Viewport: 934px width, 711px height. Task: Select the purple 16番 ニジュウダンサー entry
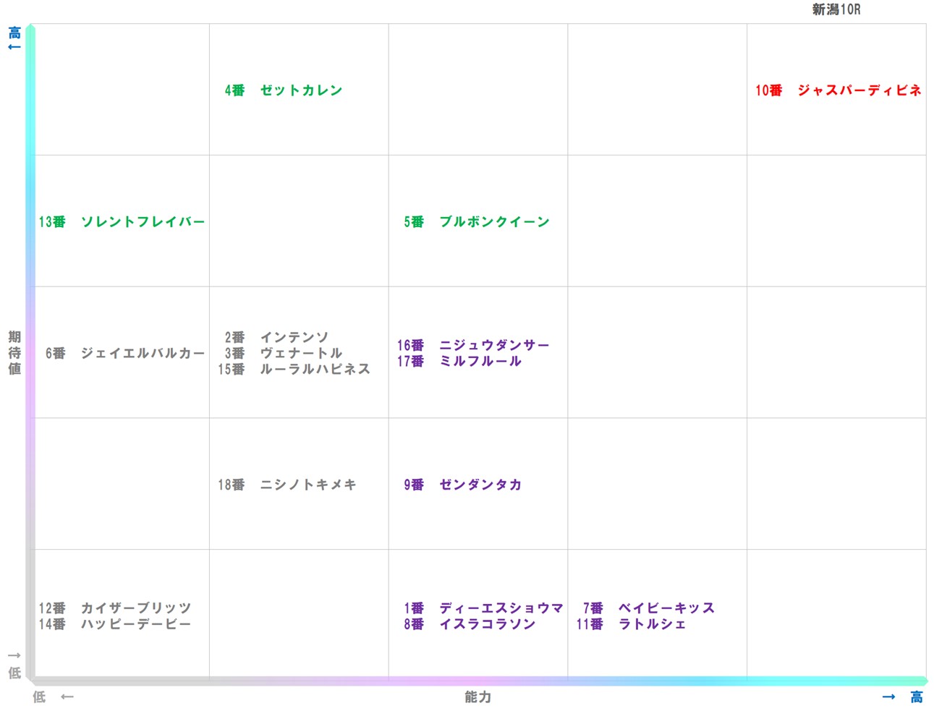(x=473, y=346)
